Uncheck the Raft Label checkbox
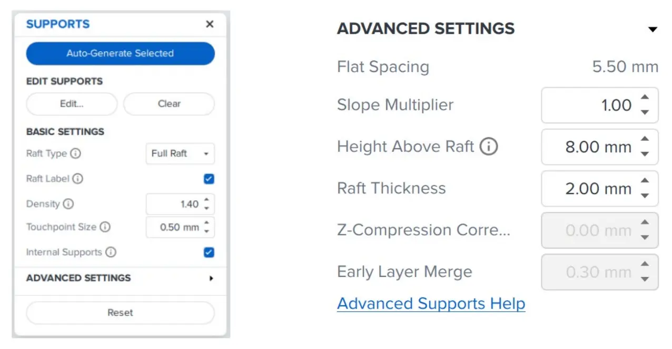The image size is (672, 349). pyautogui.click(x=209, y=179)
